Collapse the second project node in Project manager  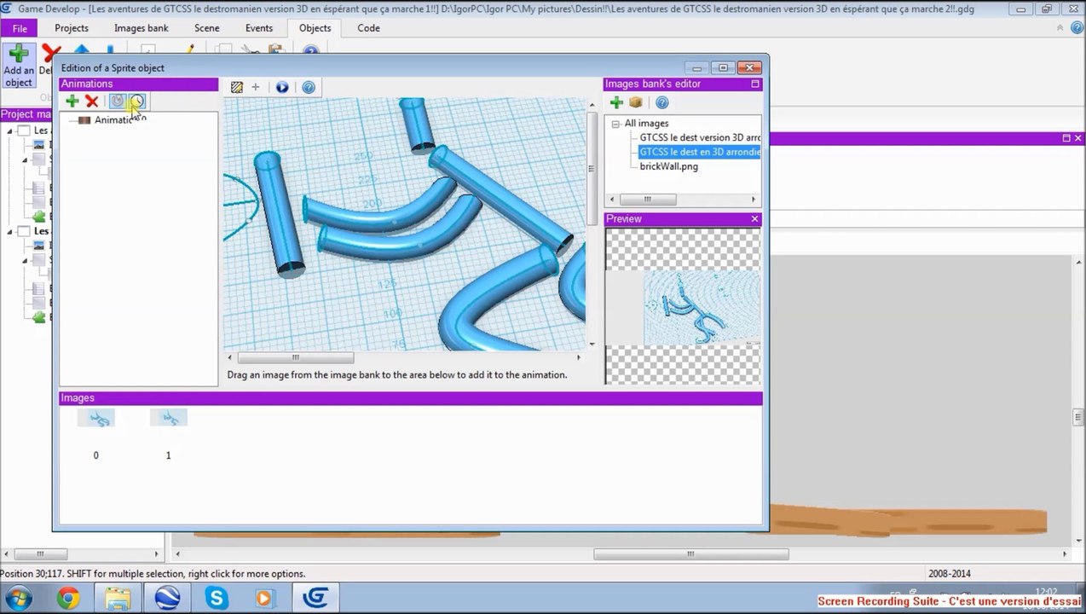(10, 231)
